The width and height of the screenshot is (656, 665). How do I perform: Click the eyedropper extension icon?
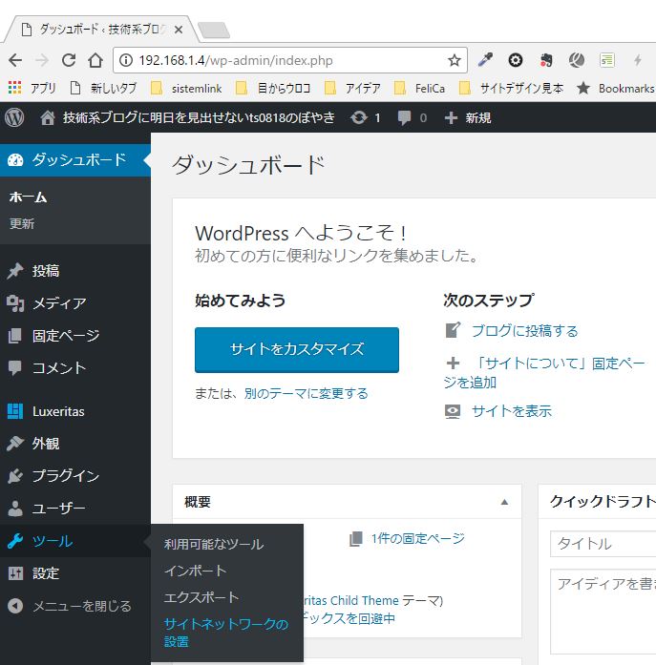point(485,60)
